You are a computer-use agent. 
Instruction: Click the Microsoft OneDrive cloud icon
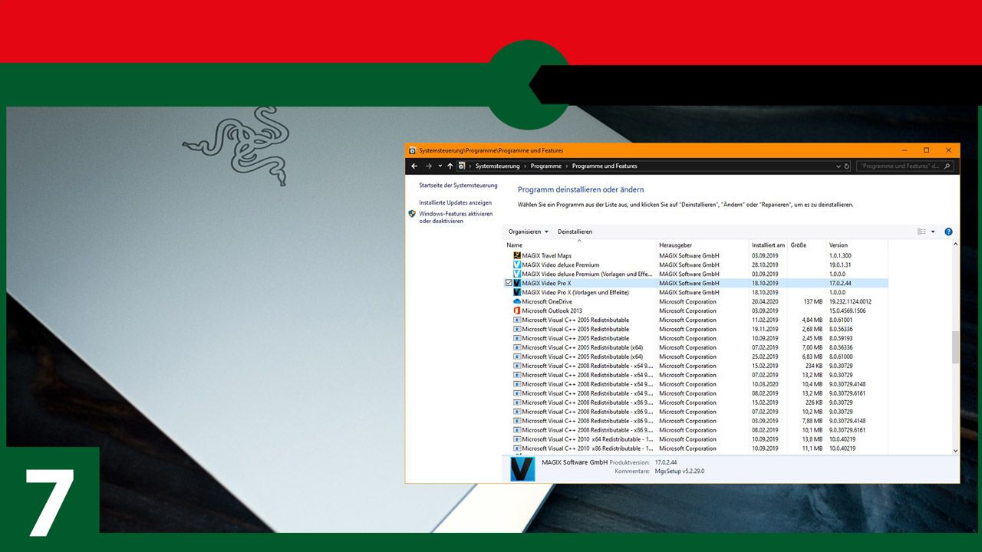(516, 301)
